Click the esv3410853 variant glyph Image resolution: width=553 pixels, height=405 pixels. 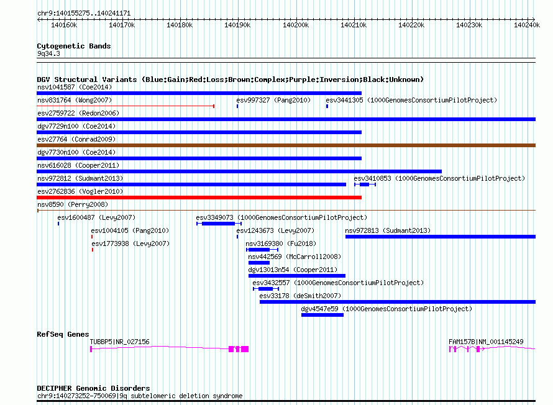(365, 184)
